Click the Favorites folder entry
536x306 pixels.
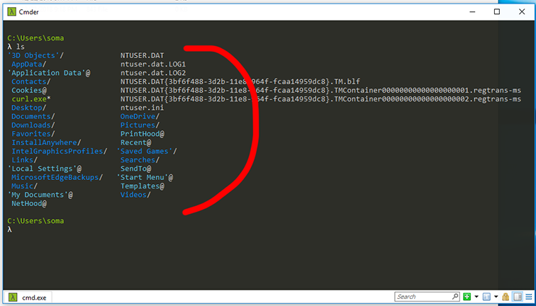pyautogui.click(x=33, y=134)
